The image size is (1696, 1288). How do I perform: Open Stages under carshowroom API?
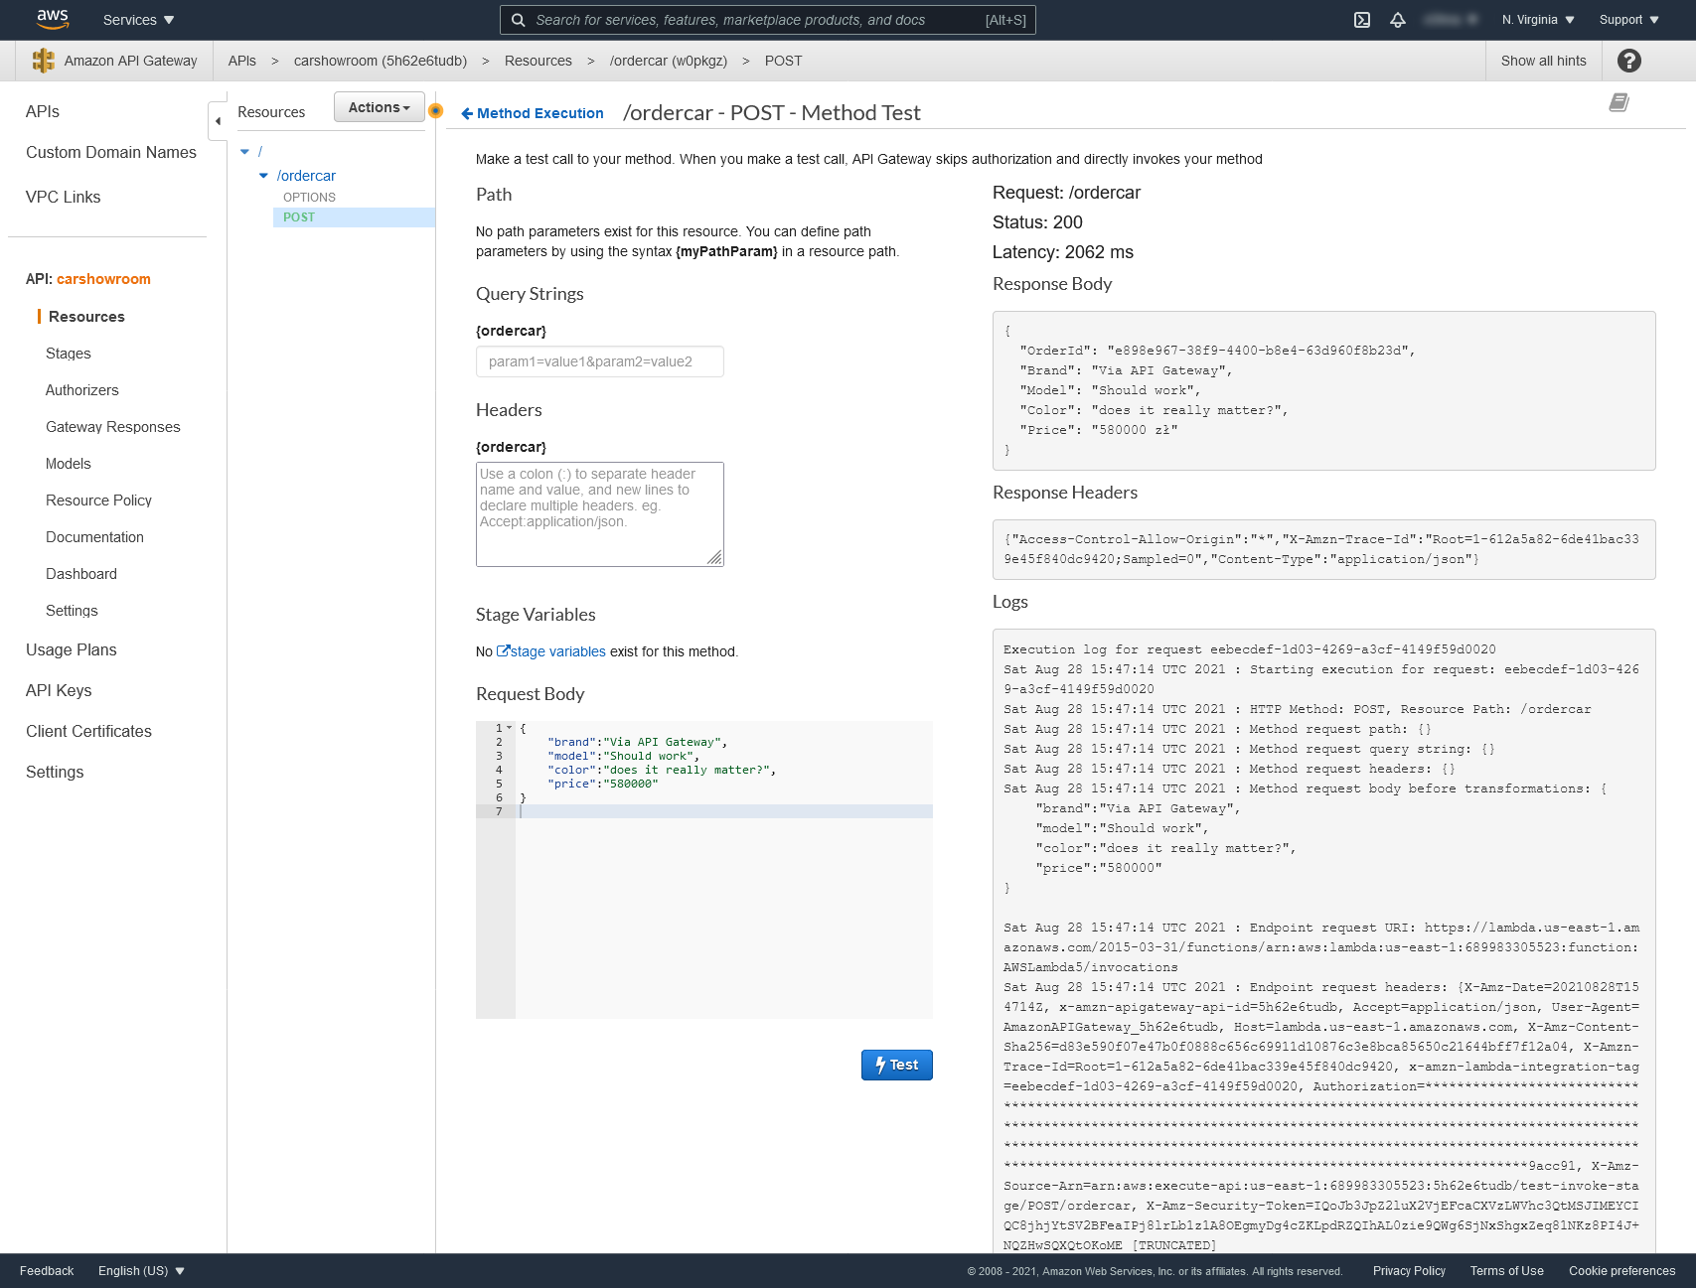[69, 354]
